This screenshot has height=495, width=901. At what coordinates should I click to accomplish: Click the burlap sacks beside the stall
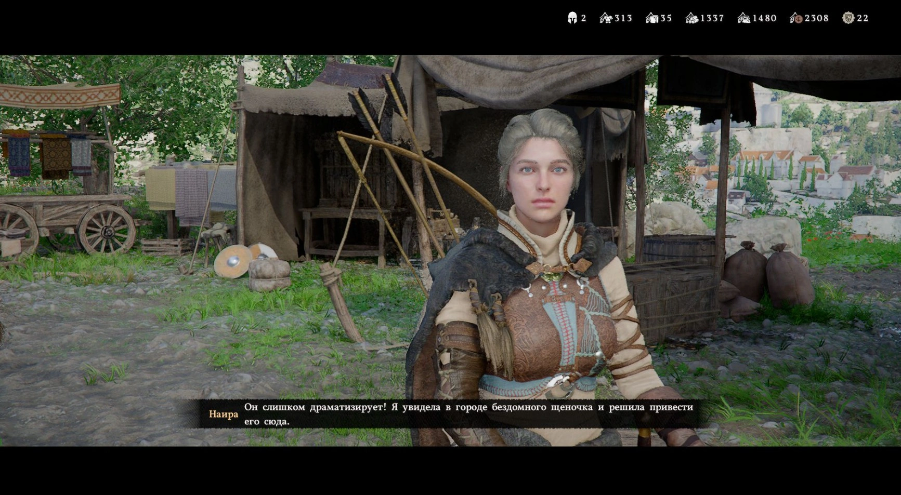(769, 275)
